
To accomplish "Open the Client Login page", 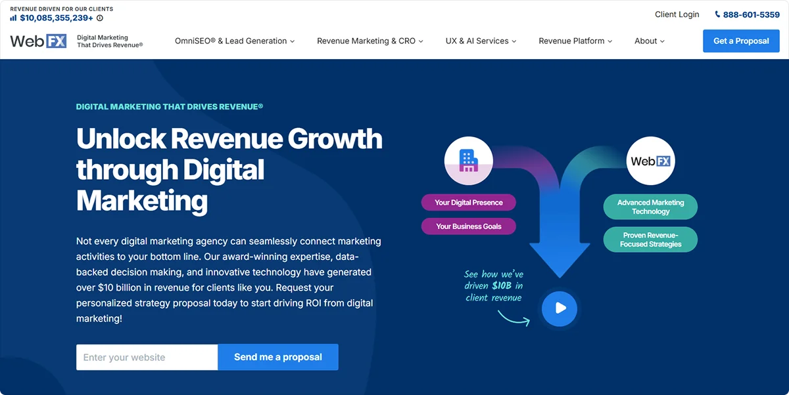I will click(x=677, y=14).
